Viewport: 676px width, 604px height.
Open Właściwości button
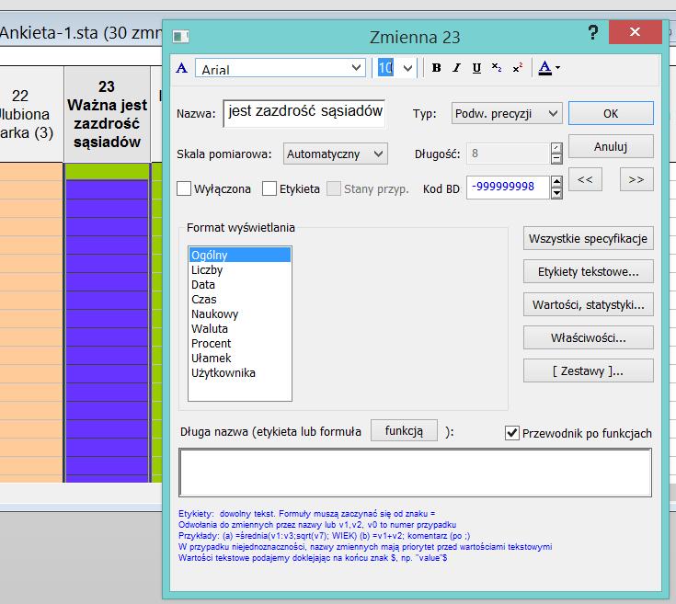coord(588,337)
